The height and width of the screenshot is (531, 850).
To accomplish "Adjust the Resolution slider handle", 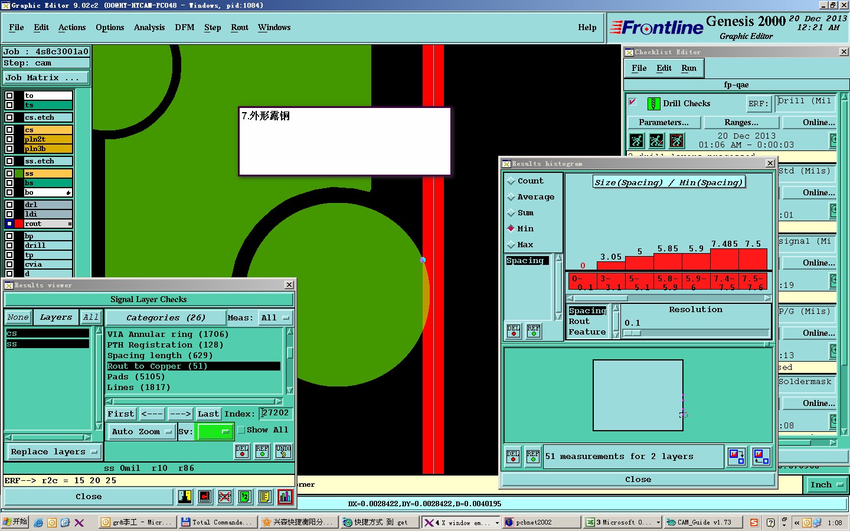I will pos(632,333).
